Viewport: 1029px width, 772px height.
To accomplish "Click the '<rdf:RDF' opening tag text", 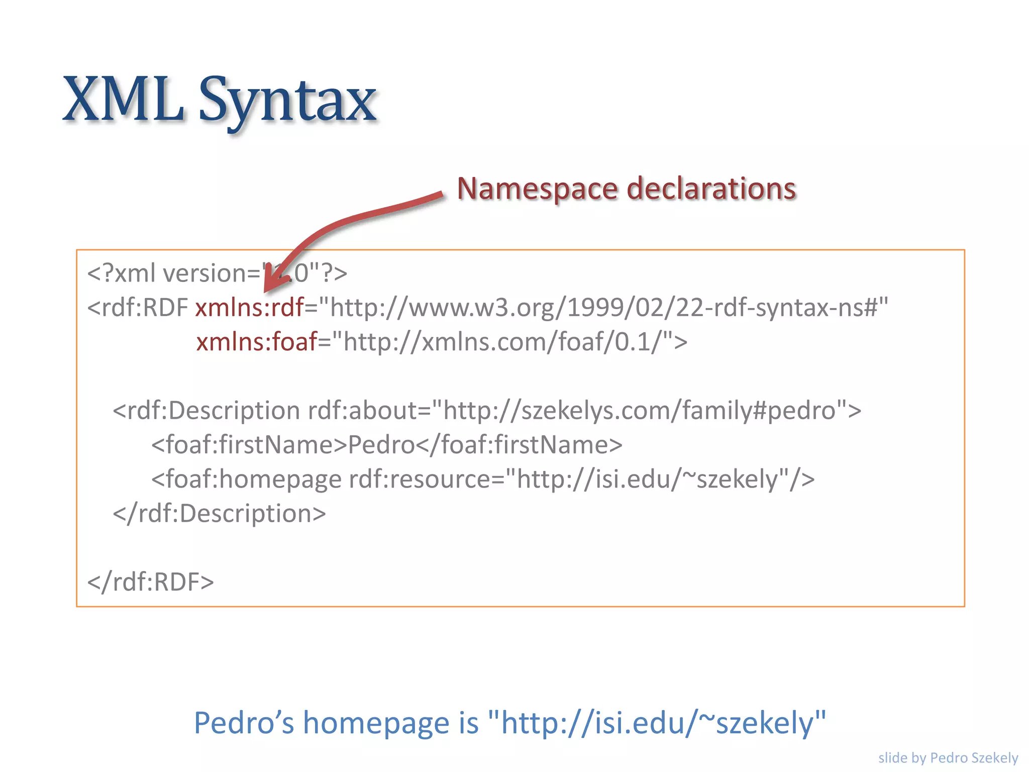I will pyautogui.click(x=138, y=308).
